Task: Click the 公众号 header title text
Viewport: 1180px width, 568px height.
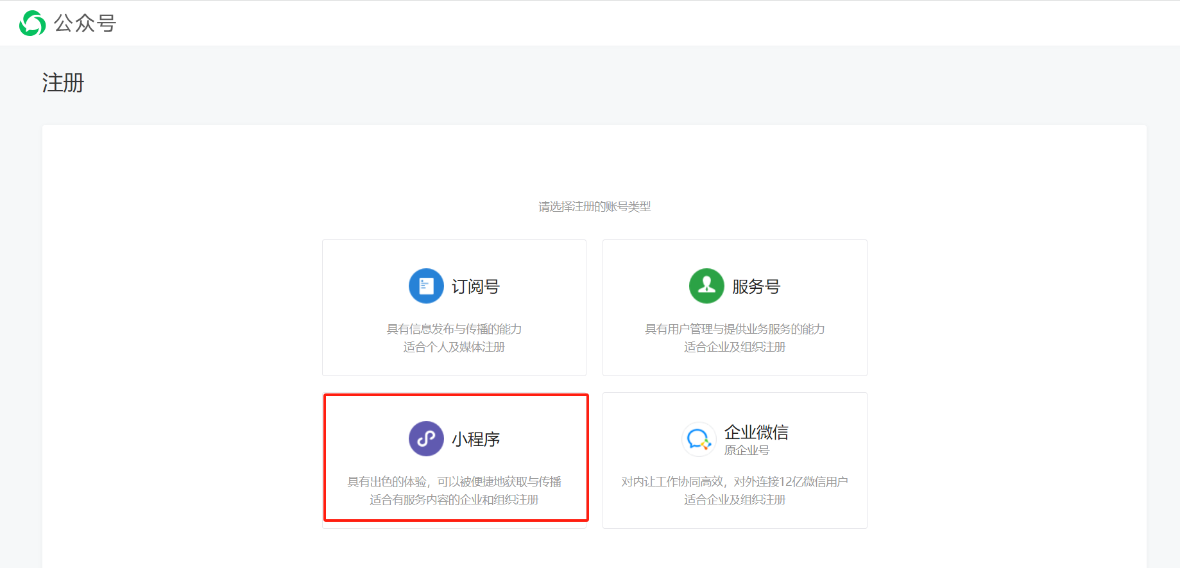Action: pos(85,23)
